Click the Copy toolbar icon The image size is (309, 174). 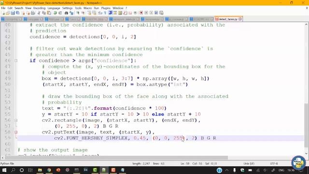pyautogui.click(x=44, y=13)
